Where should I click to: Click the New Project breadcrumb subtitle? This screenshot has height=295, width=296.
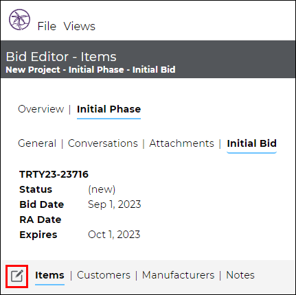[91, 70]
